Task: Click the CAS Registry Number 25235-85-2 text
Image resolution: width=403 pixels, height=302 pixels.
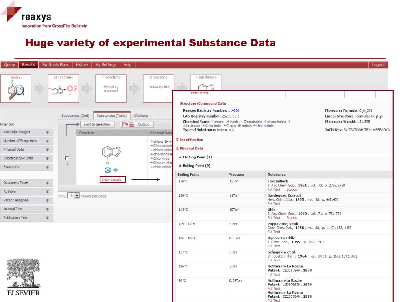Action: pyautogui.click(x=211, y=116)
